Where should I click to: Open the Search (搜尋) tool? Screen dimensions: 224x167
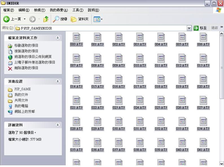(x=60, y=19)
